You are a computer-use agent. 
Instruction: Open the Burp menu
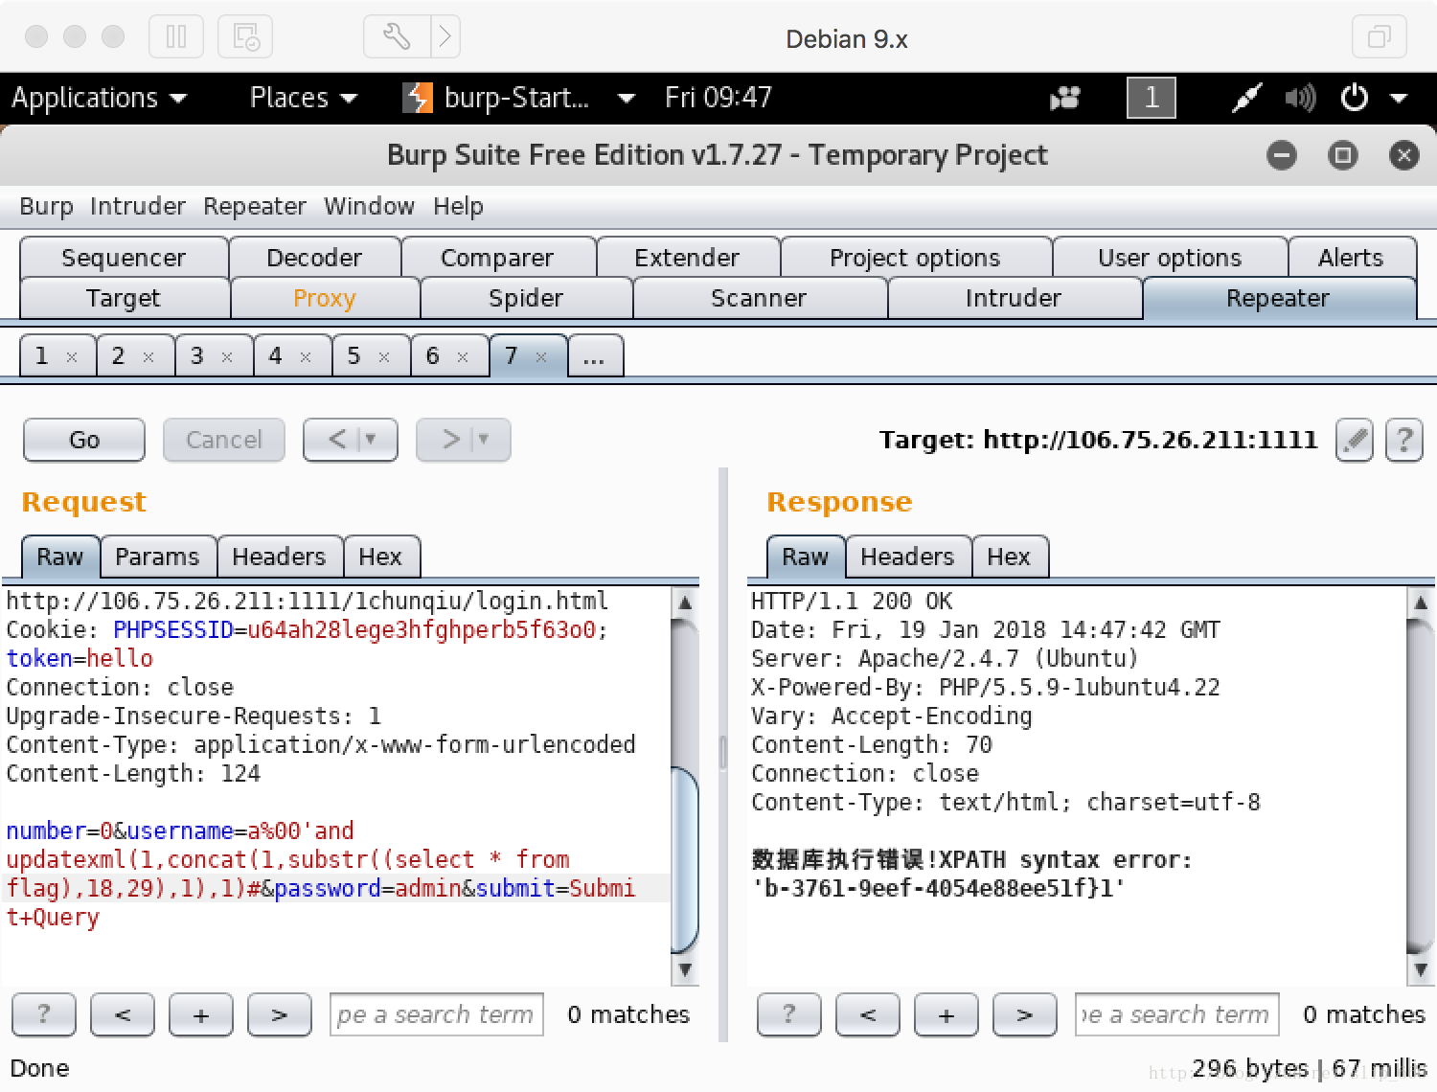click(46, 206)
